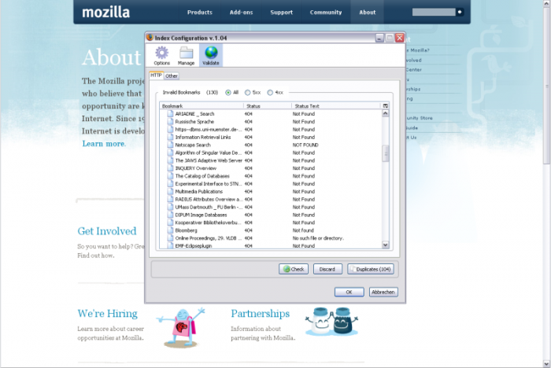Open About menu on Mozilla page
Image resolution: width=551 pixels, height=368 pixels.
pos(368,13)
